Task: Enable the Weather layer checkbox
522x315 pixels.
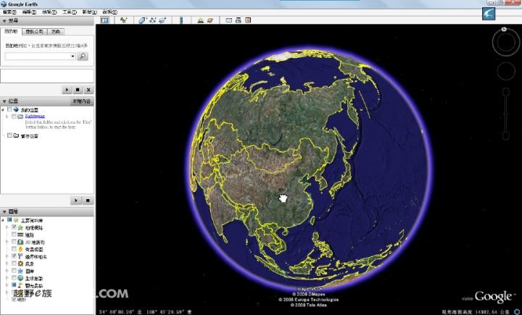Action: click(x=14, y=264)
